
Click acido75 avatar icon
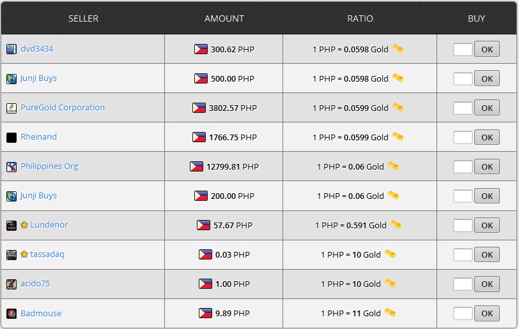(12, 284)
